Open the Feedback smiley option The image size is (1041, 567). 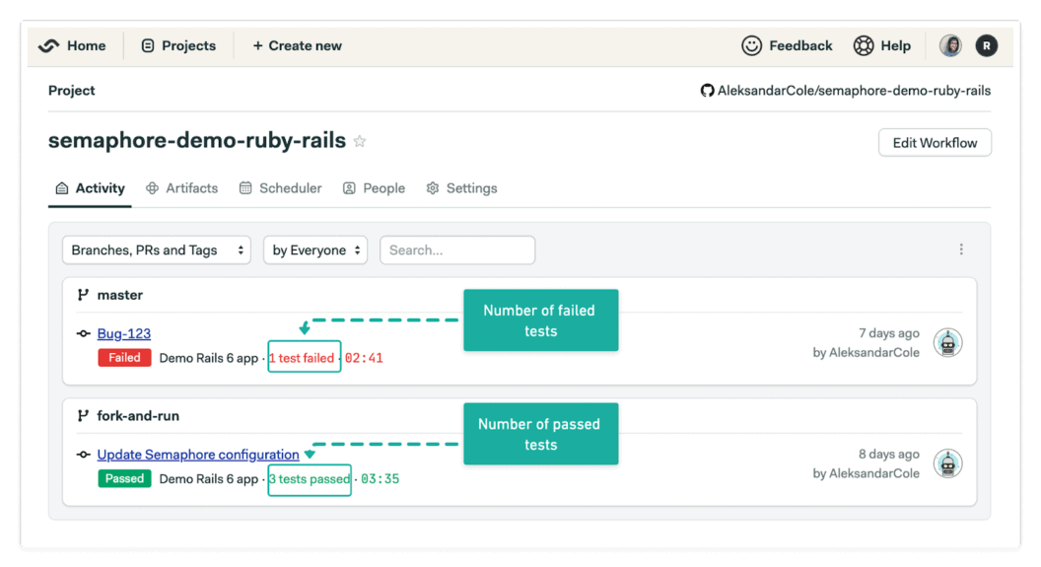(787, 45)
